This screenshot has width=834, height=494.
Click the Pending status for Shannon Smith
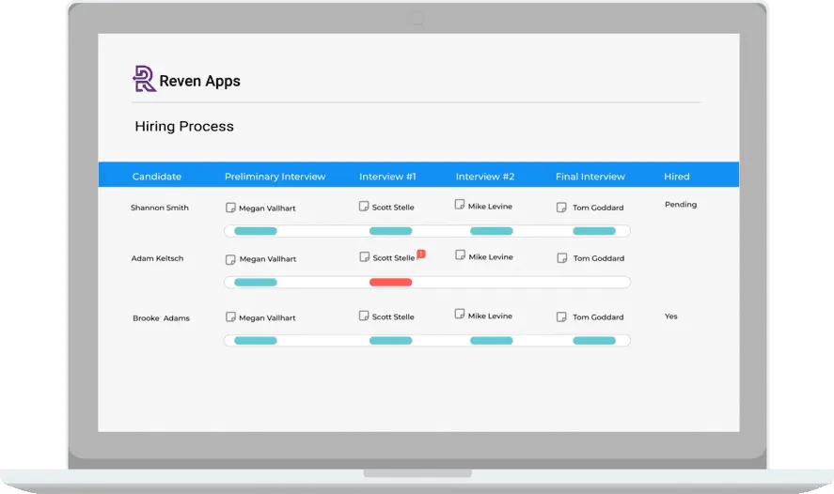point(681,204)
